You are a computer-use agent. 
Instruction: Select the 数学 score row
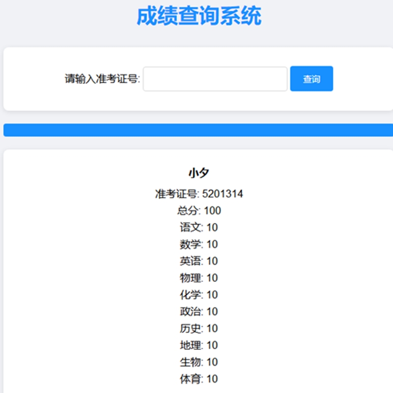coord(198,244)
